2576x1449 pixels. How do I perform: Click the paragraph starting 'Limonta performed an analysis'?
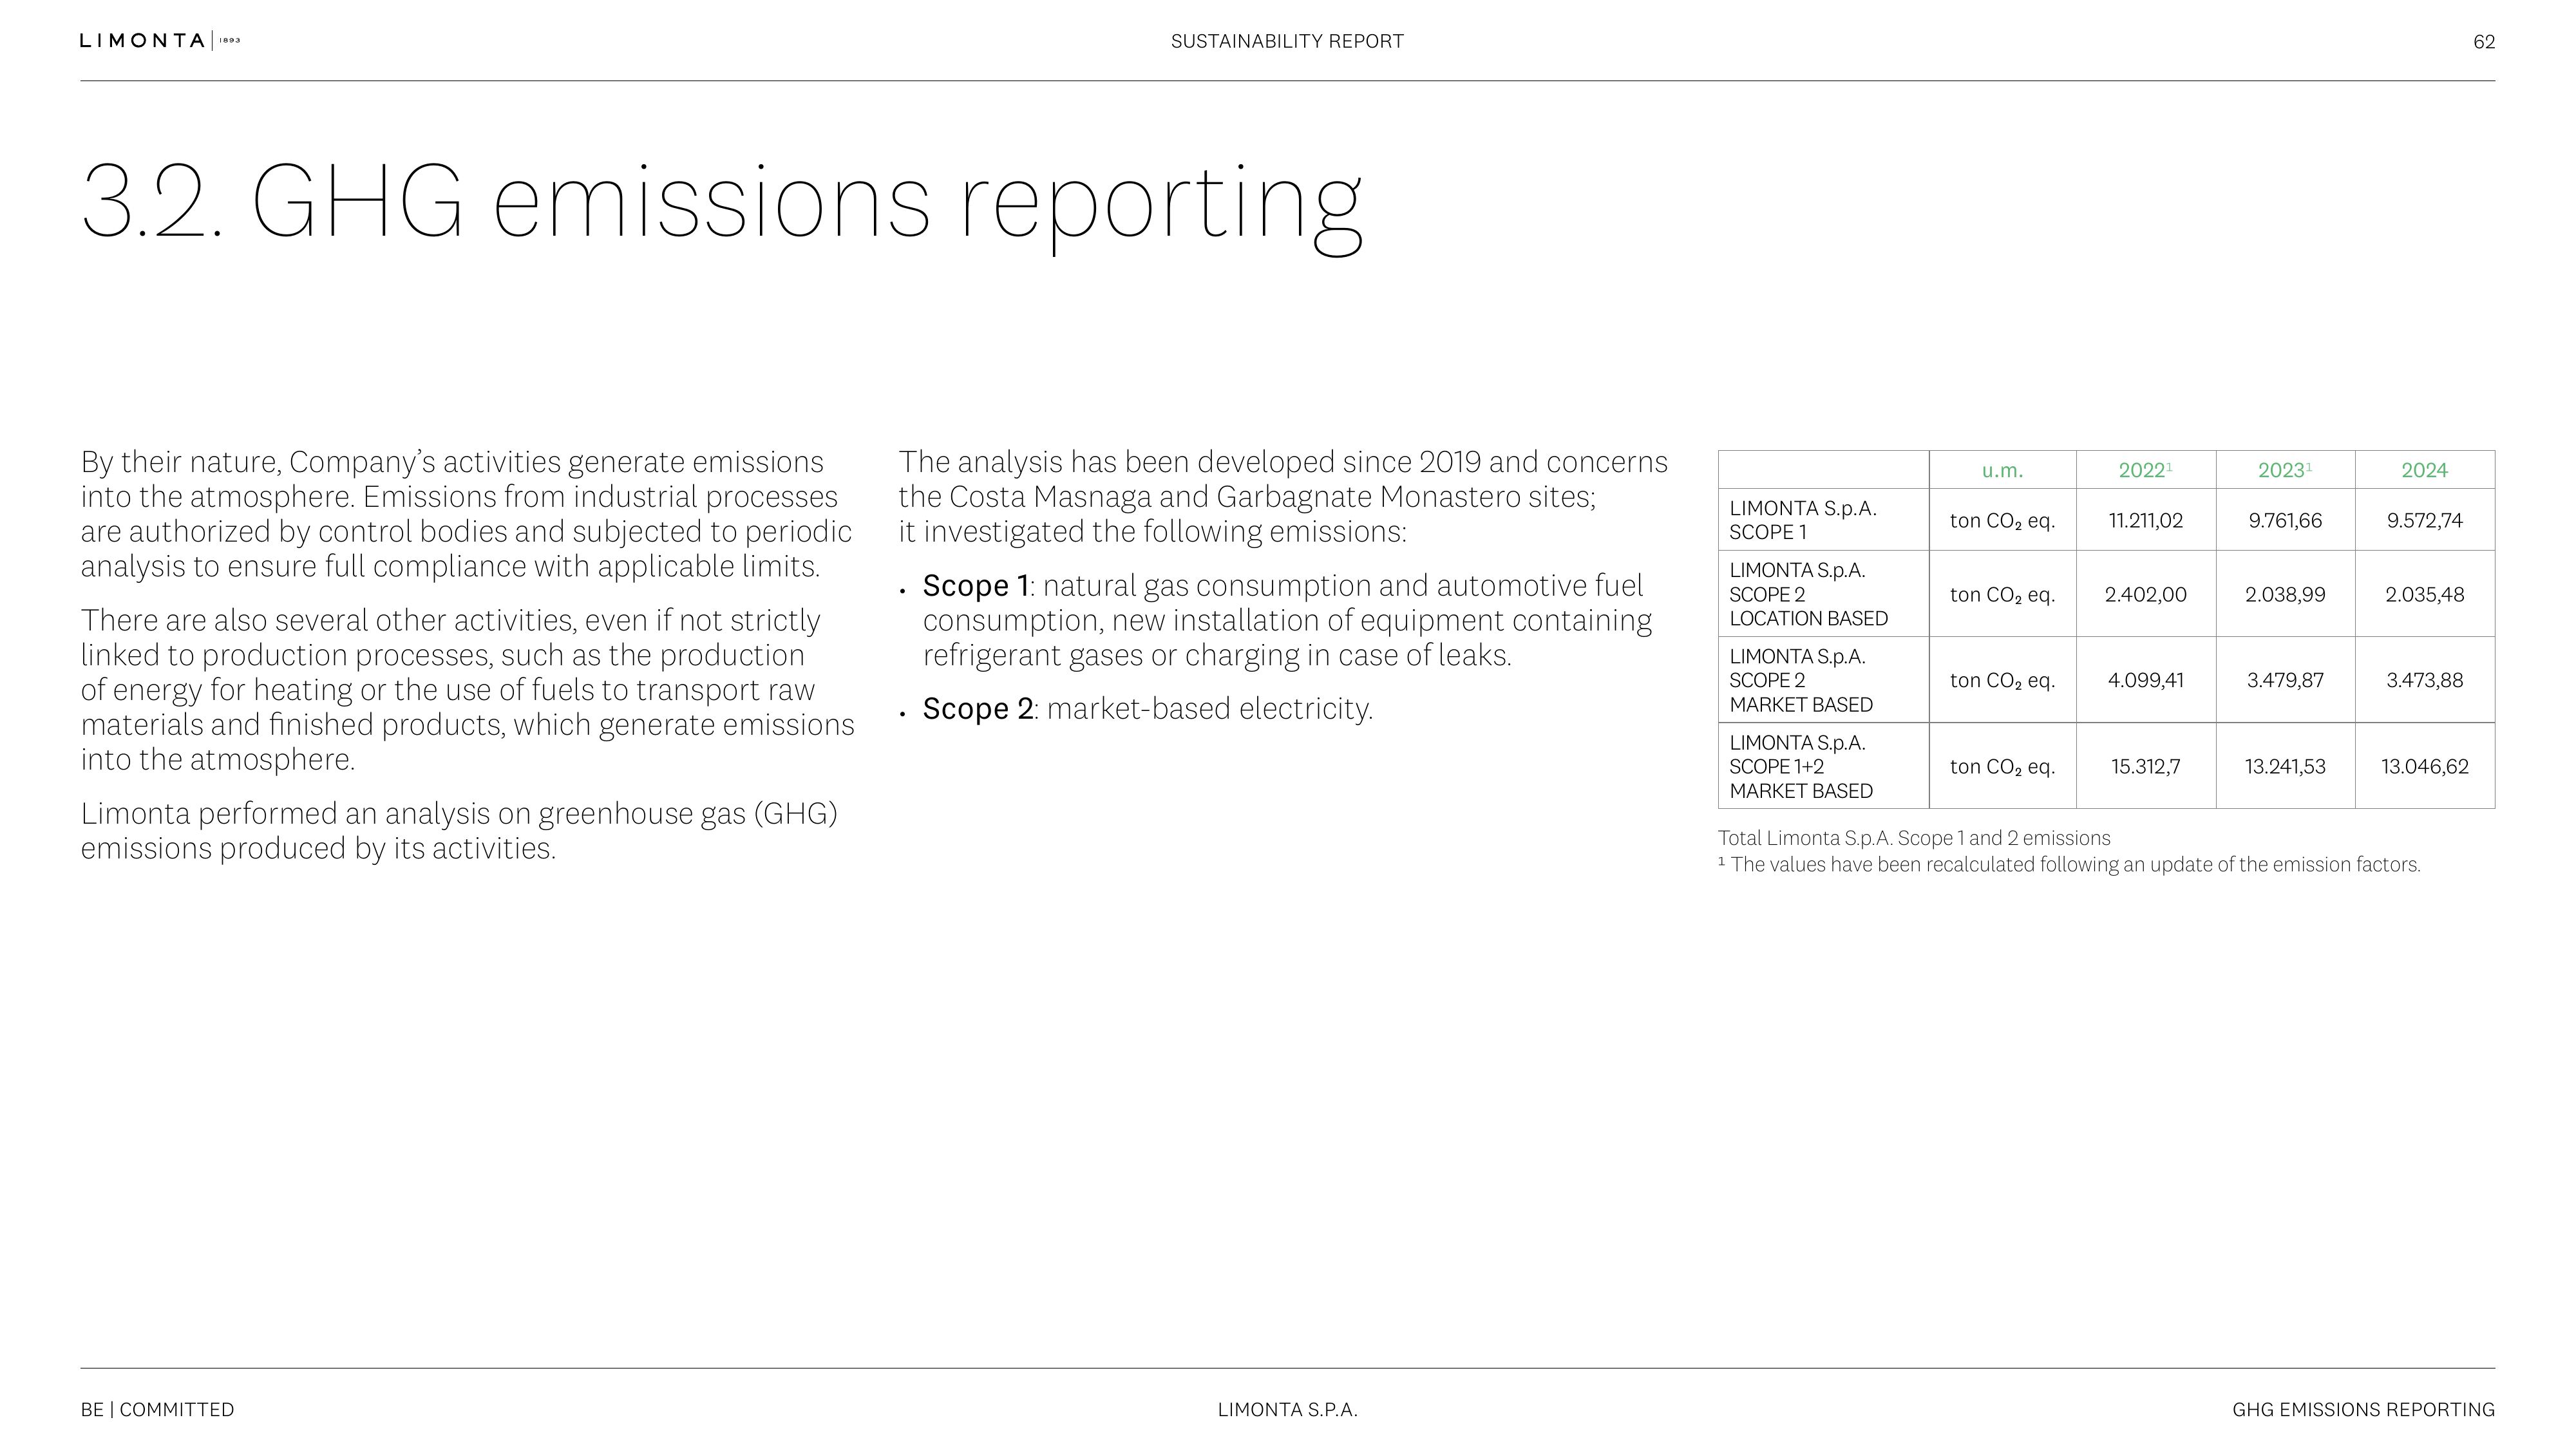coord(459,830)
